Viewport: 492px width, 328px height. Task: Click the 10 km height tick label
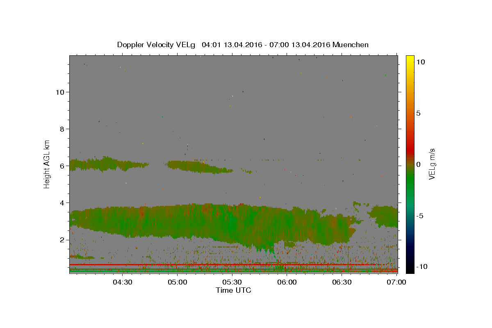(x=59, y=92)
